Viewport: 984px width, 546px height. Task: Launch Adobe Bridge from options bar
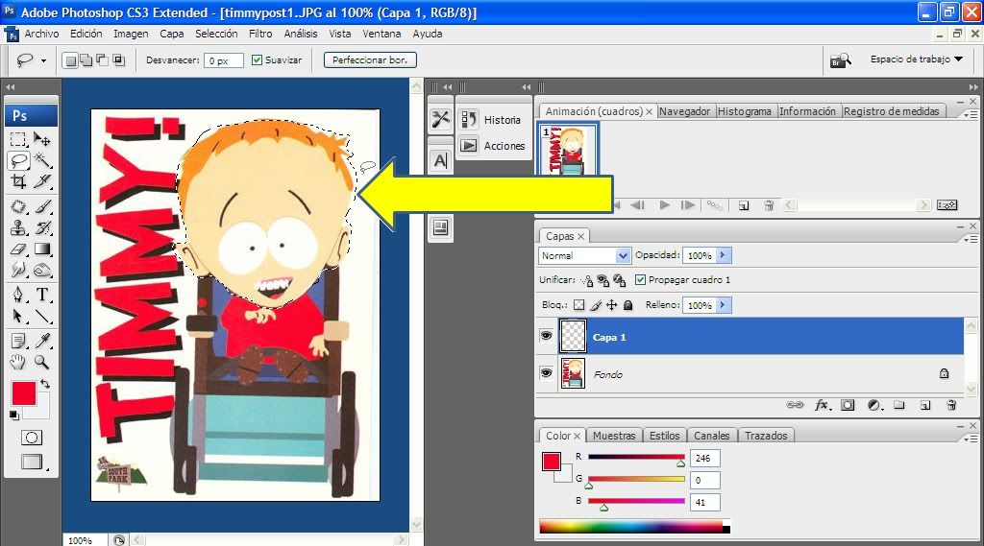[x=840, y=60]
